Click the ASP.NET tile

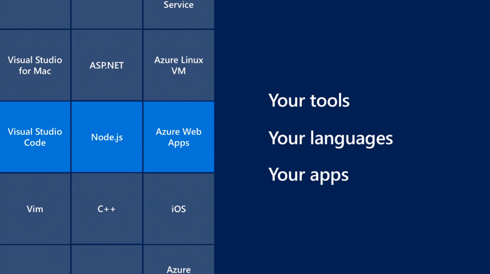(x=107, y=66)
